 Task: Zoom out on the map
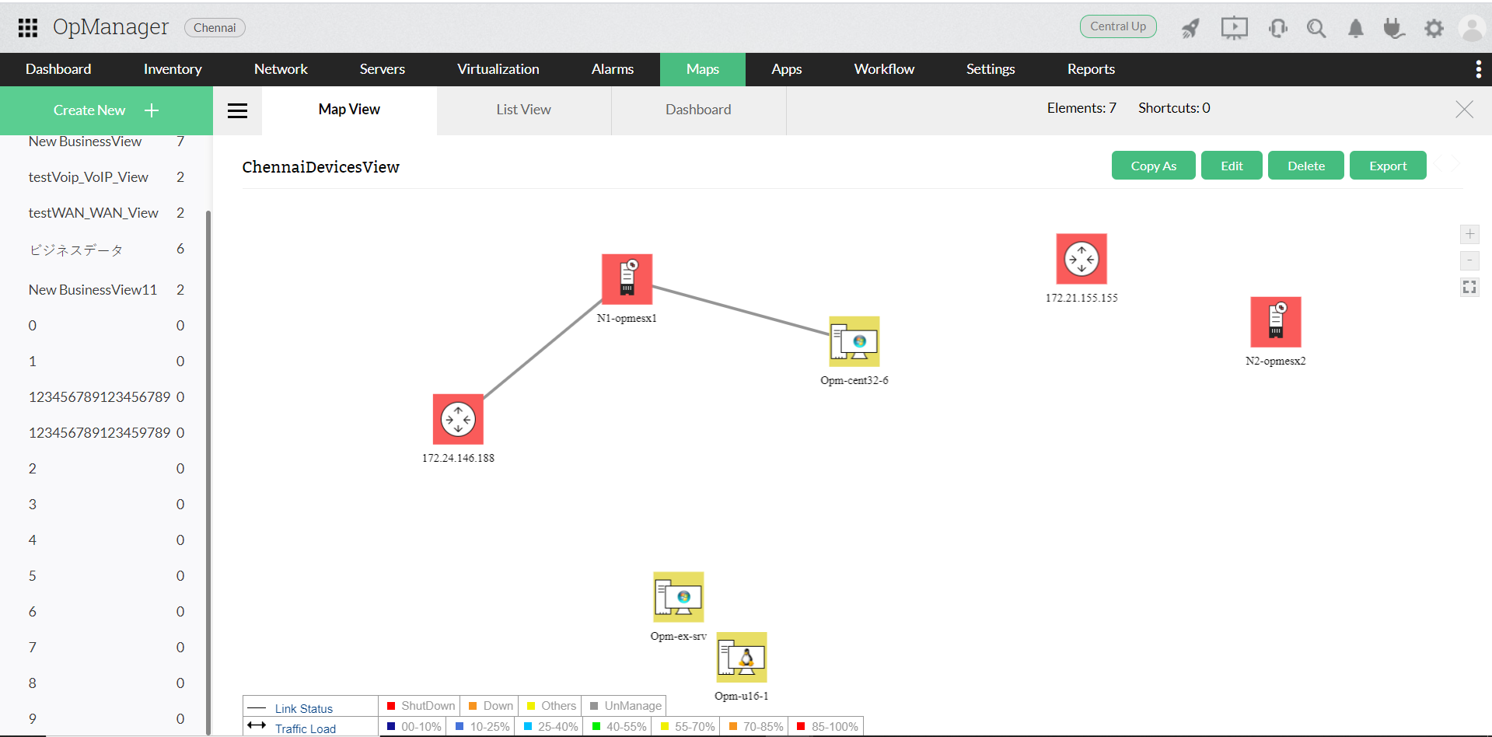1469,260
